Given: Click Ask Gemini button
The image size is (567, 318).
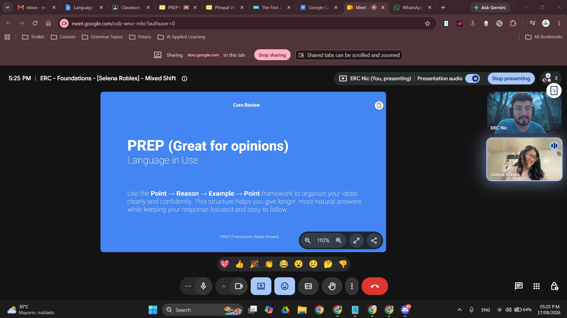Looking at the screenshot, I should pos(490,7).
